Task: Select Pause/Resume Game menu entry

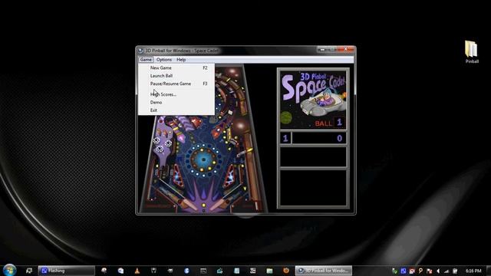Action: click(176, 84)
